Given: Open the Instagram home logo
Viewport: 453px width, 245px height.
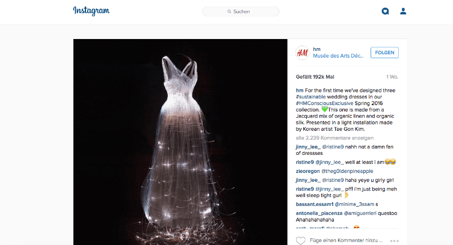Looking at the screenshot, I should [x=91, y=11].
